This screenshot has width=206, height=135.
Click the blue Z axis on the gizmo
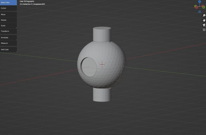200,2
